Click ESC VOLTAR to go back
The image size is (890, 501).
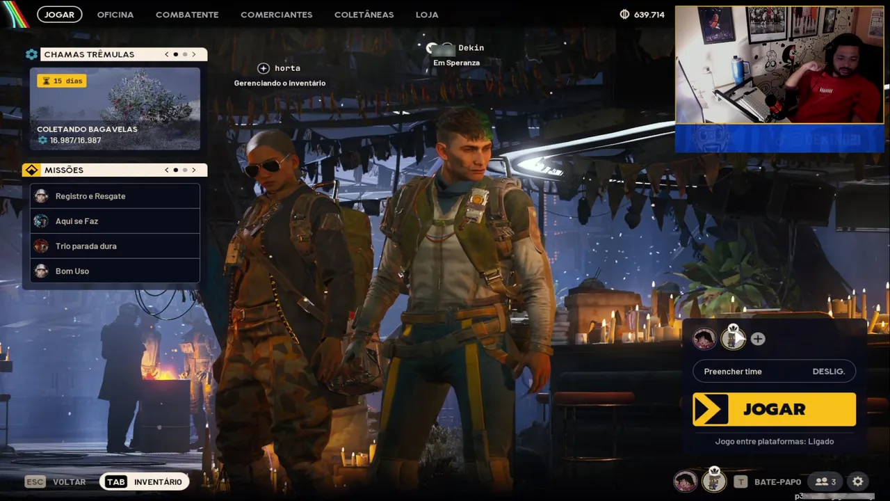(x=56, y=482)
